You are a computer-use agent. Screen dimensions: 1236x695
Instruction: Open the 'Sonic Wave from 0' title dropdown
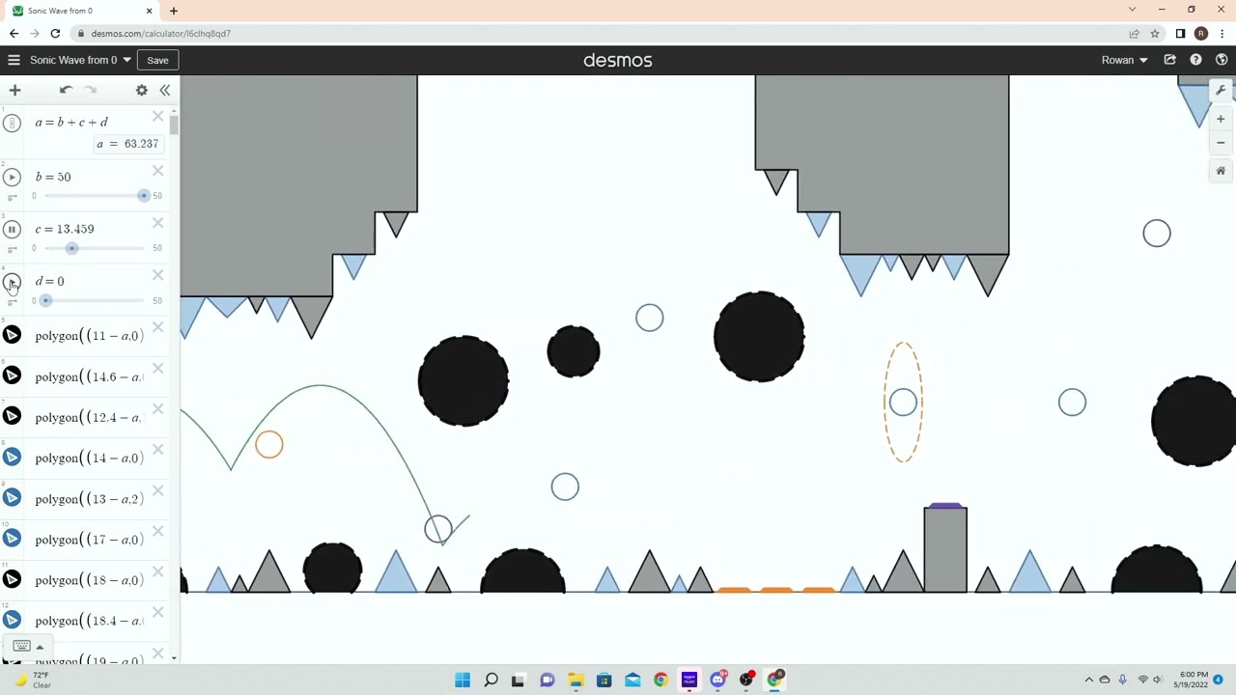(80, 60)
